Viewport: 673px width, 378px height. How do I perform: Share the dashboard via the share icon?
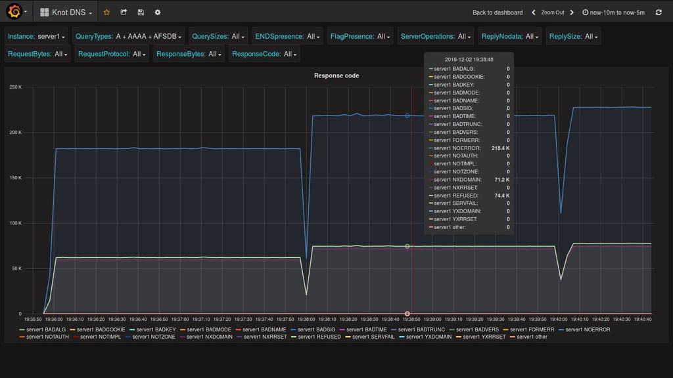pyautogui.click(x=124, y=12)
